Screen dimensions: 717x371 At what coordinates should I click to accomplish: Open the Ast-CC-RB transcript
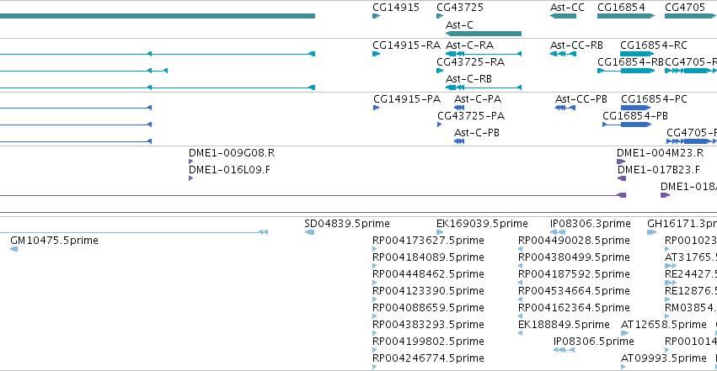pos(563,54)
